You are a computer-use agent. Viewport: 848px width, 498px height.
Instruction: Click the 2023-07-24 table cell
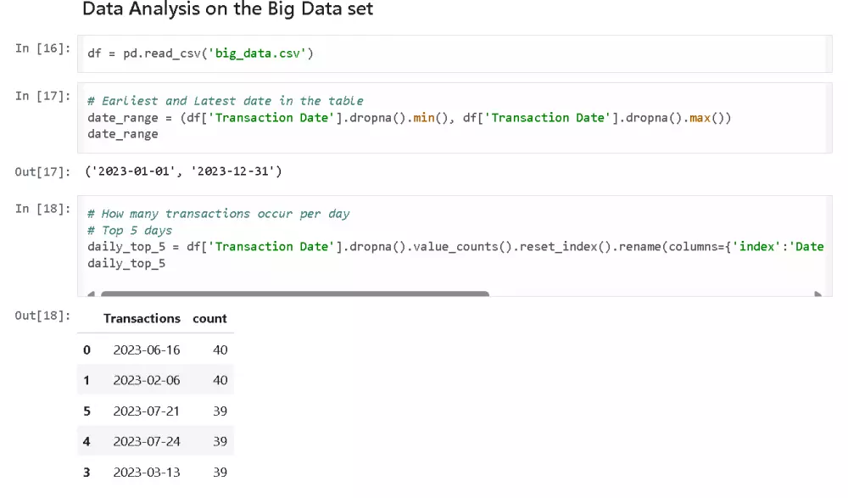(147, 441)
